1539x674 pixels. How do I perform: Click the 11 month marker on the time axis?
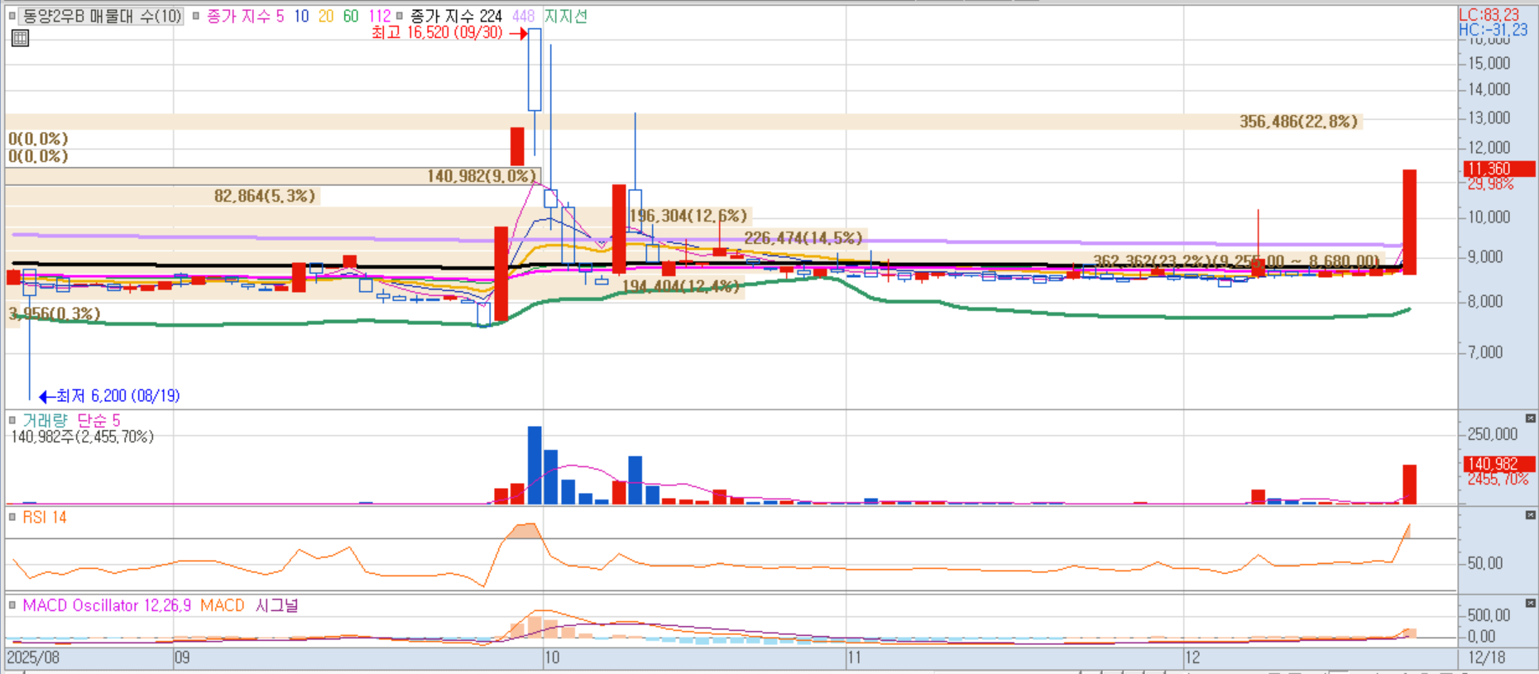coord(854,657)
